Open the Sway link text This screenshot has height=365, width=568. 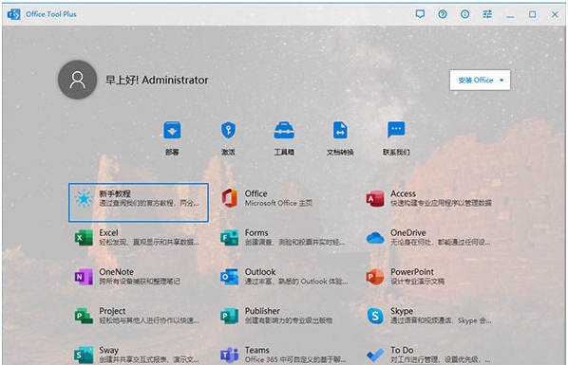coord(108,350)
